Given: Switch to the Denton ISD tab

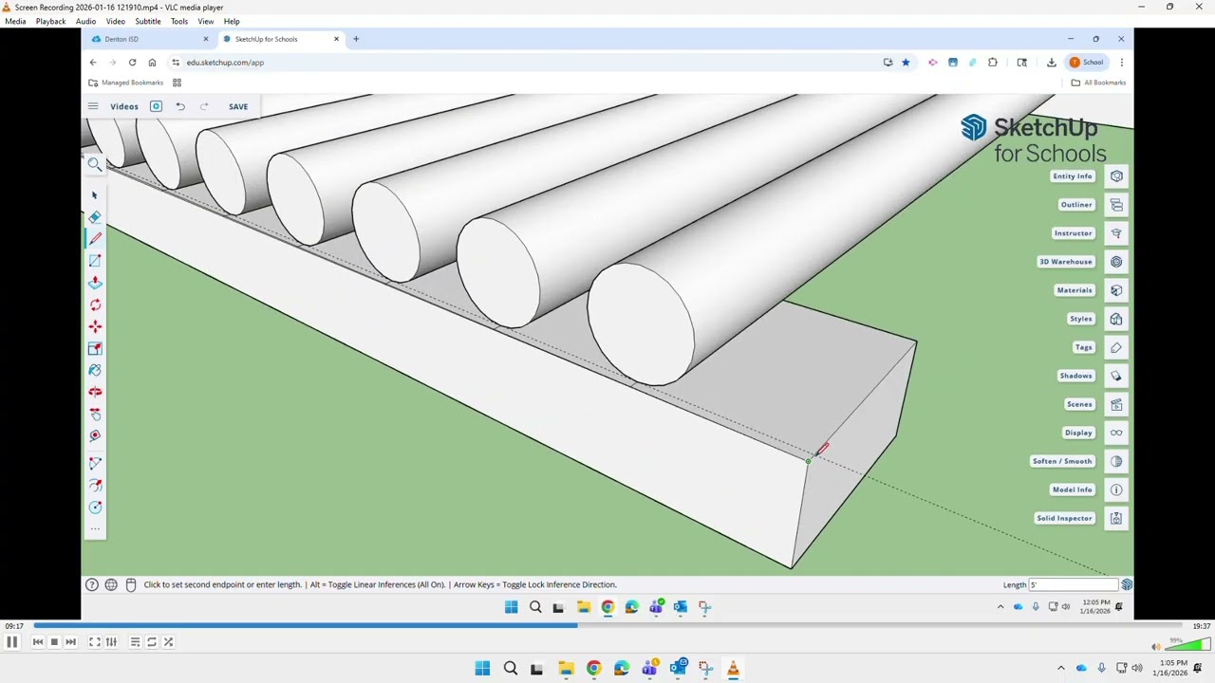Looking at the screenshot, I should coord(150,39).
